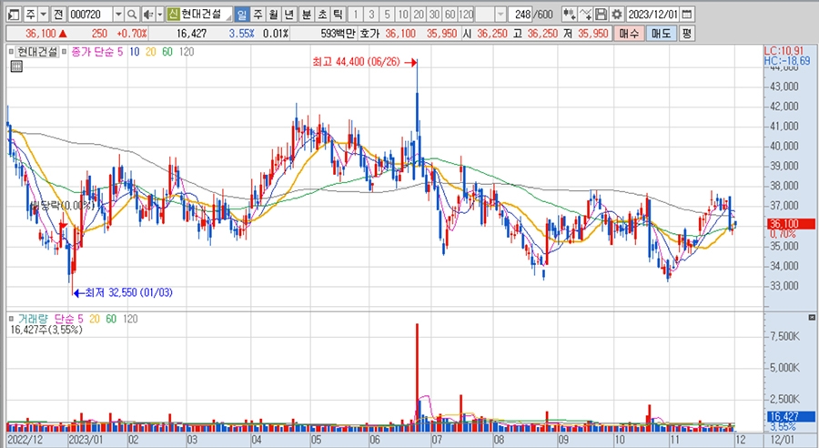Select the 30 interval button
Viewport: 819px width, 448px height.
pyautogui.click(x=434, y=15)
